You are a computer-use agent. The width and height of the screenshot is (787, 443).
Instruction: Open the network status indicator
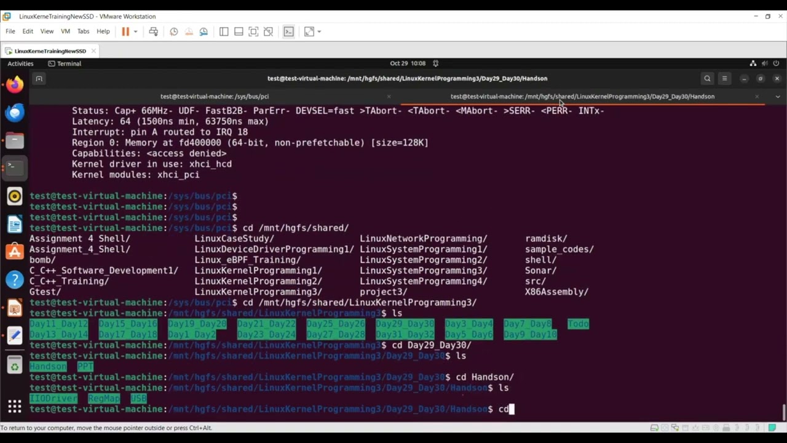point(753,63)
